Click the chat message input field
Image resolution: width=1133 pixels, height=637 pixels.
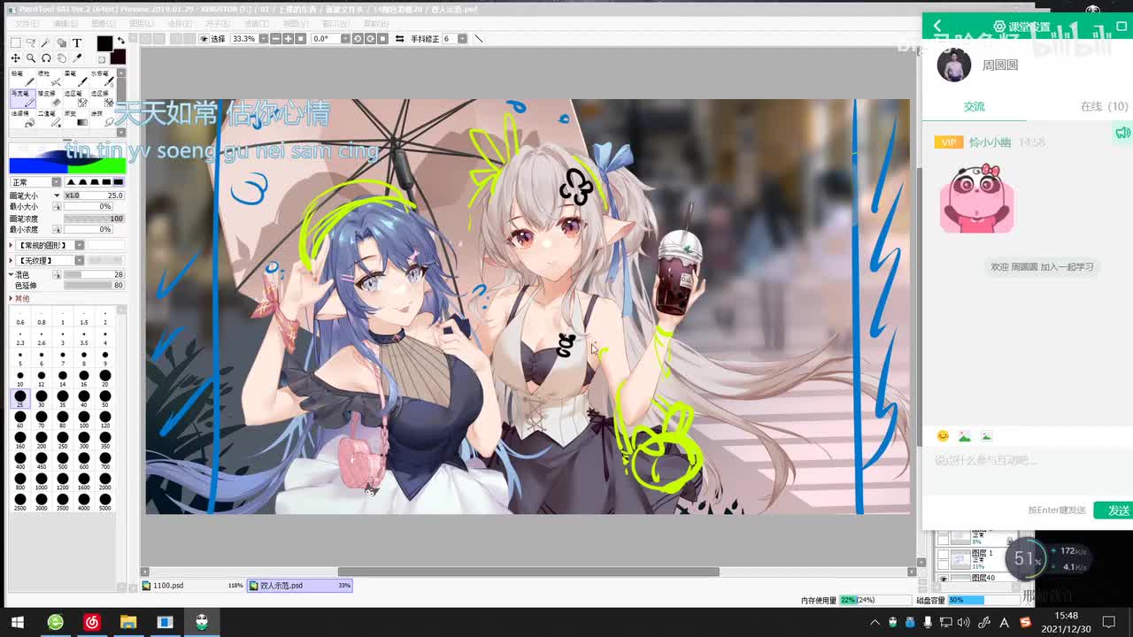[1027, 473]
